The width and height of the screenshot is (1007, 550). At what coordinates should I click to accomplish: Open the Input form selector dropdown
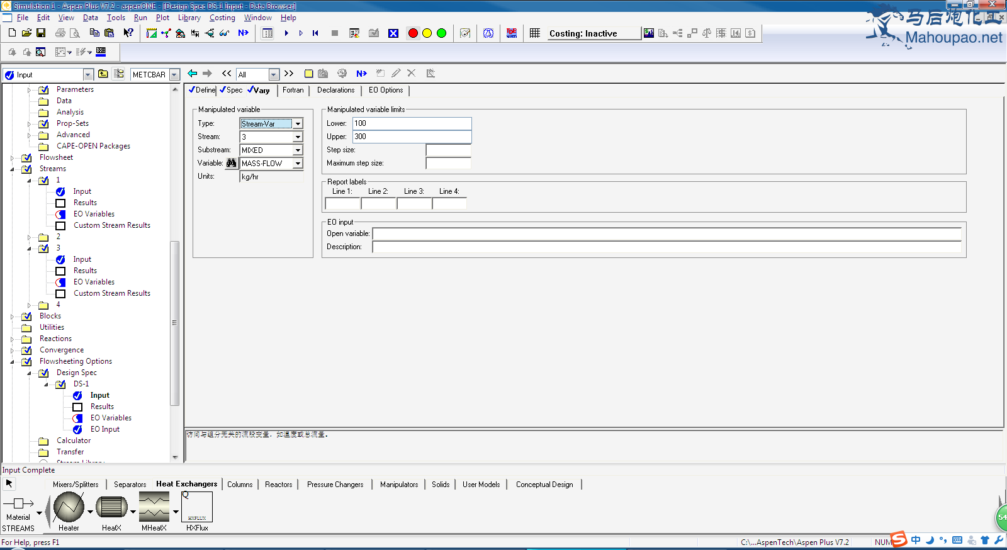[x=88, y=75]
